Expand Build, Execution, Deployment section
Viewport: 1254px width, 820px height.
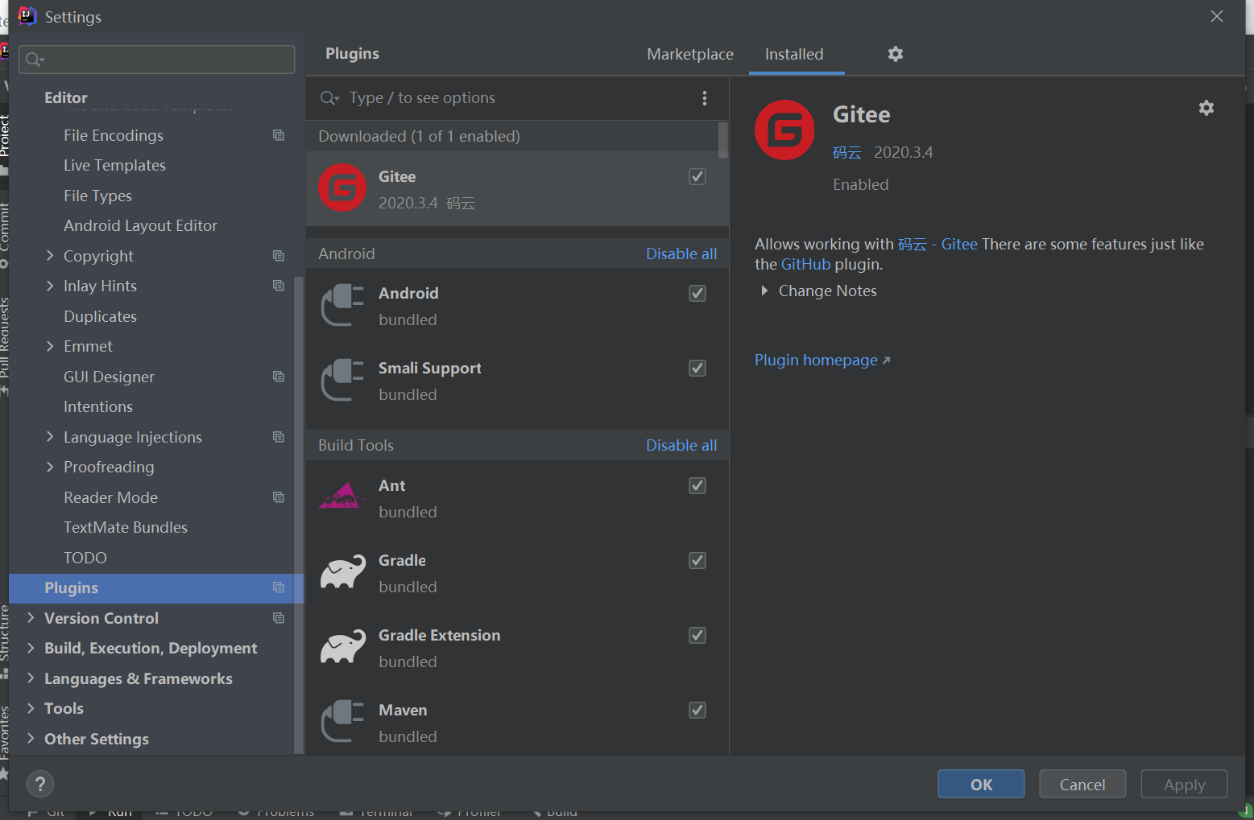[31, 648]
